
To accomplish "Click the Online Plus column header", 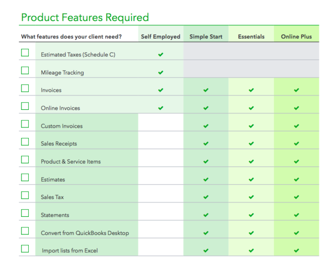I will (296, 36).
